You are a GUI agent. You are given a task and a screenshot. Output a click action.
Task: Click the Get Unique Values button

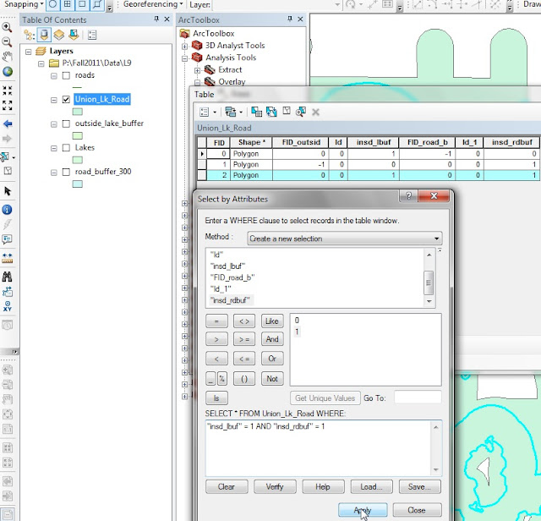pos(325,398)
